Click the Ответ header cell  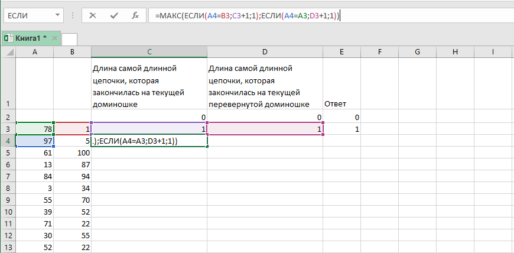[x=341, y=105]
